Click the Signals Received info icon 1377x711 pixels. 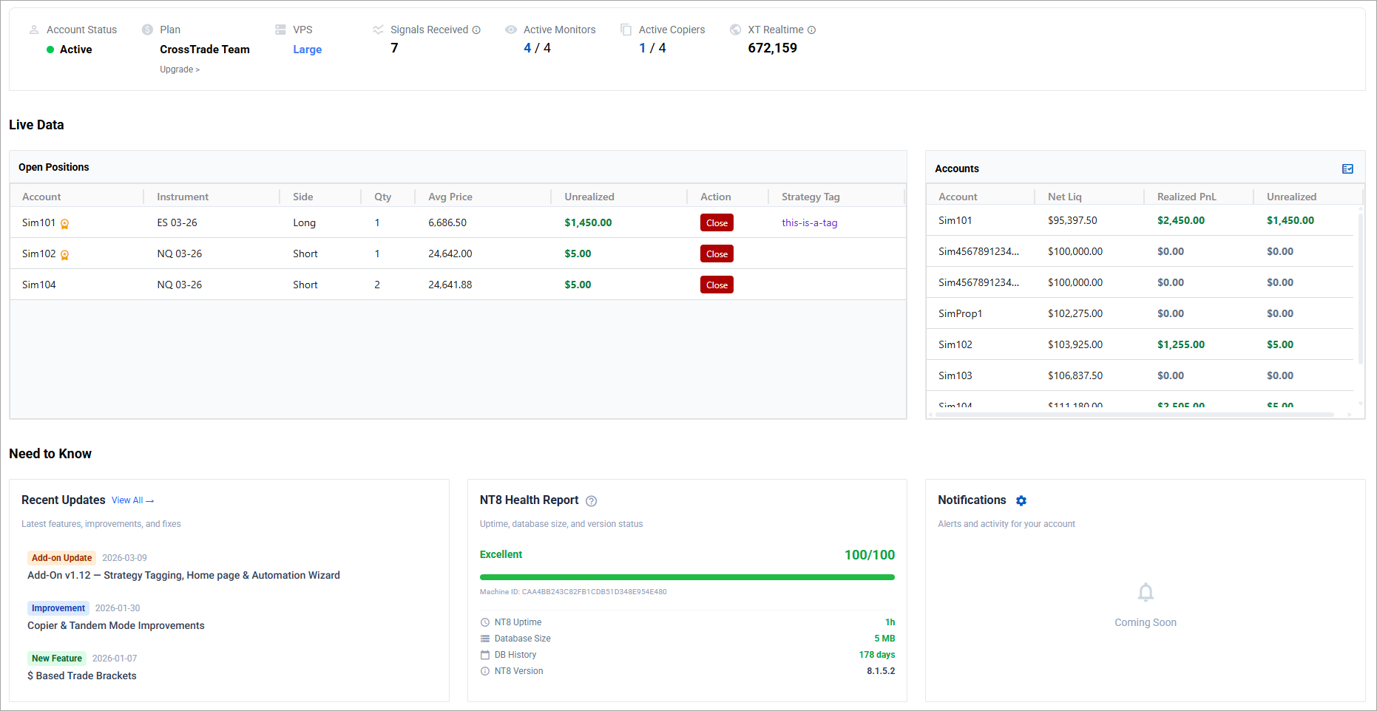(x=476, y=30)
